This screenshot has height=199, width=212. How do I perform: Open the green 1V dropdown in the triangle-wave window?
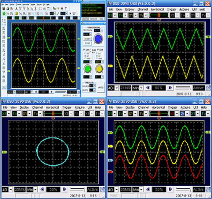coord(125,15)
